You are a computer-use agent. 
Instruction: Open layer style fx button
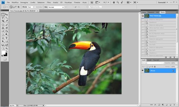coord(155,105)
